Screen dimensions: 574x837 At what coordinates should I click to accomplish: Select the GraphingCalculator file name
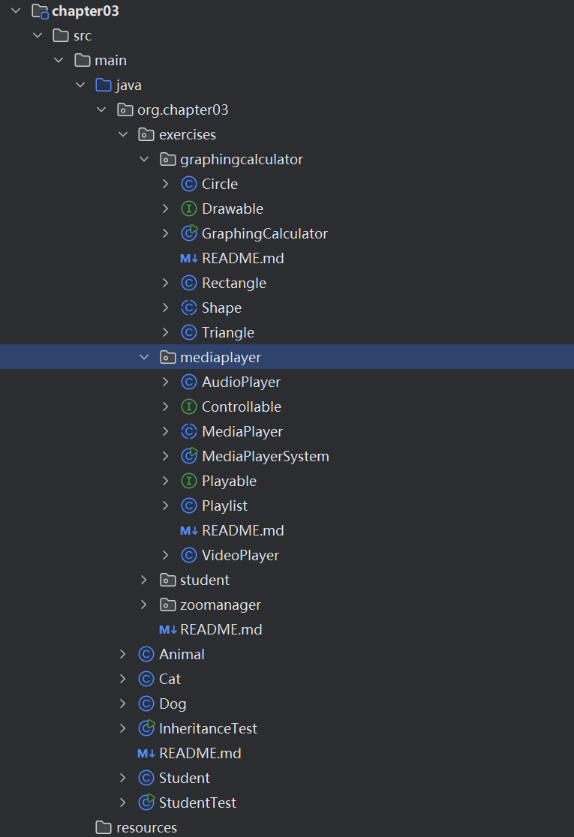(x=265, y=234)
